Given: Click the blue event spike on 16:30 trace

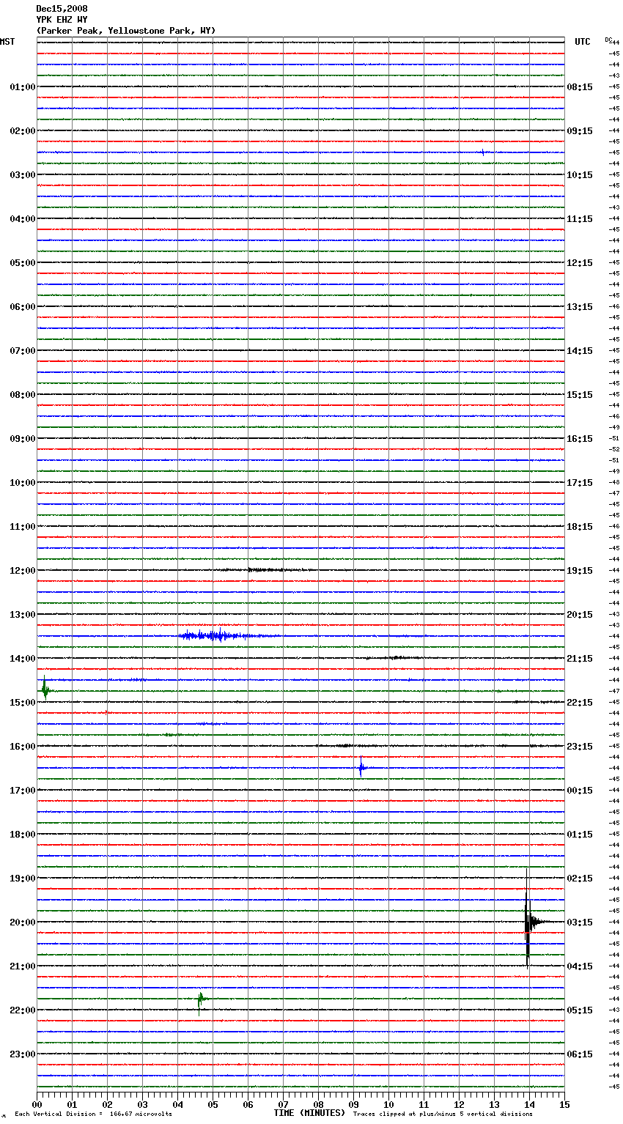Looking at the screenshot, I should 361,767.
